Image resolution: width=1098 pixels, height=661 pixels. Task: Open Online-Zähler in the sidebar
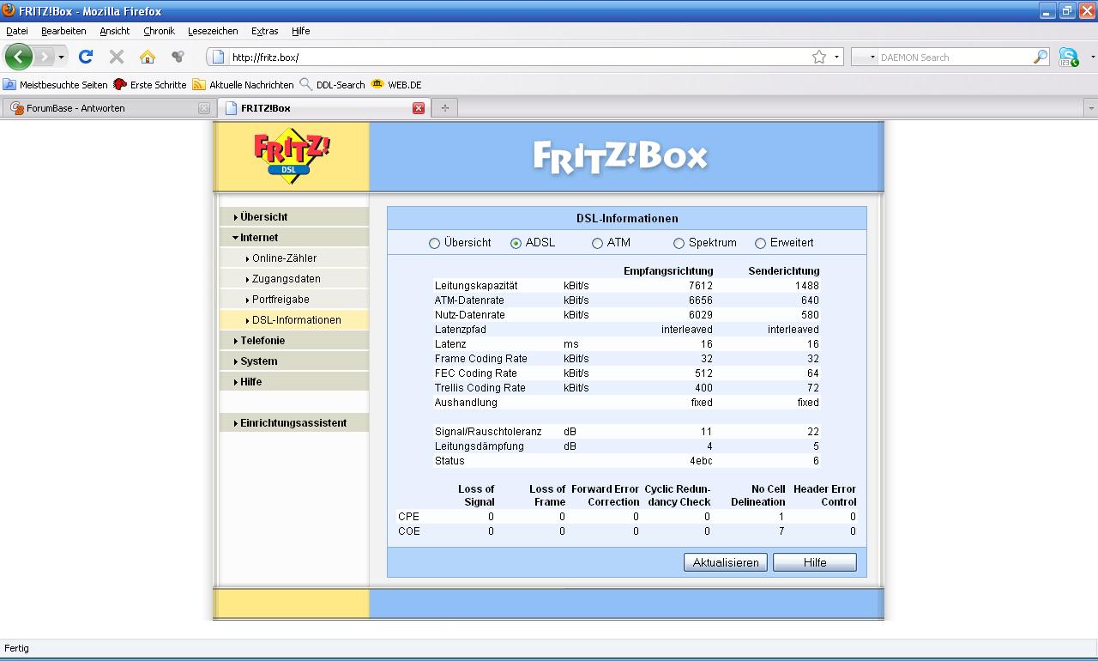[x=294, y=258]
